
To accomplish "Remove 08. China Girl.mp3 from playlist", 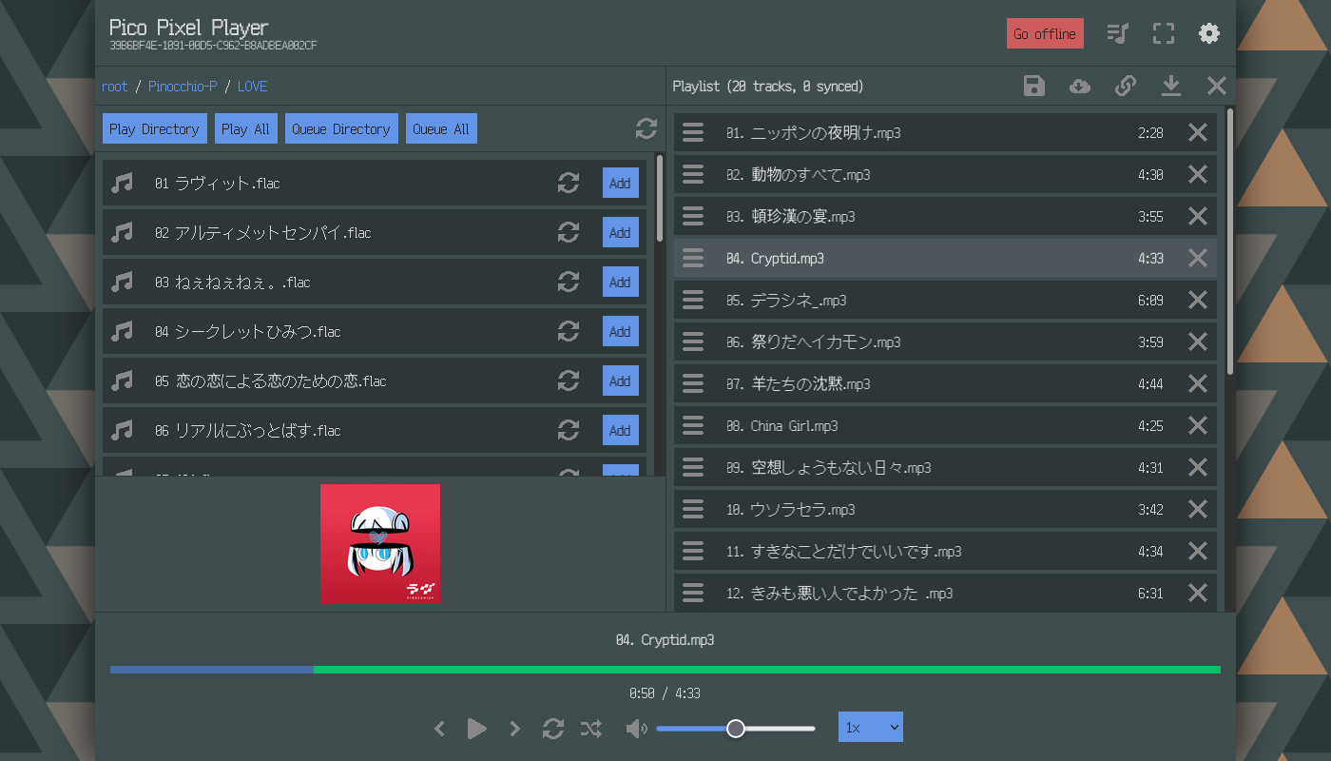I will [x=1198, y=425].
